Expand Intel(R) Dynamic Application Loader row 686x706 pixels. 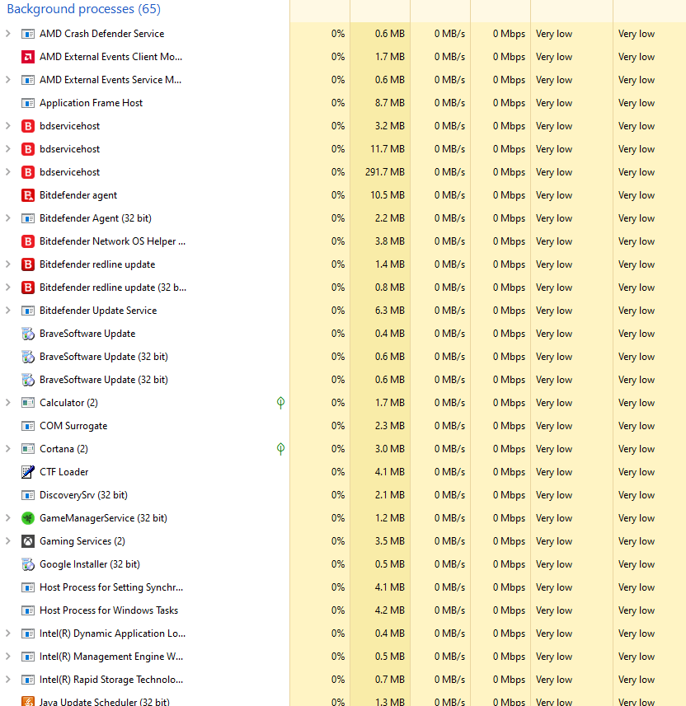7,634
